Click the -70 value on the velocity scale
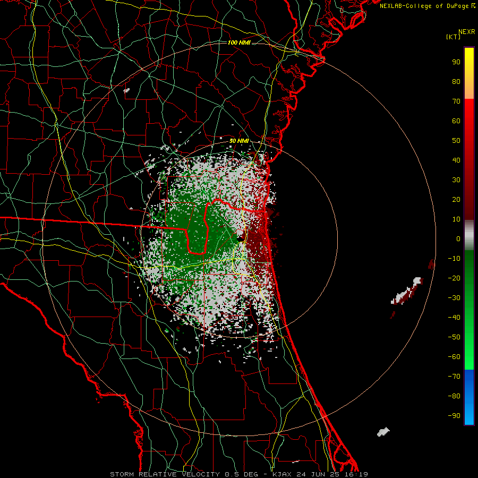478x478 pixels. (454, 377)
